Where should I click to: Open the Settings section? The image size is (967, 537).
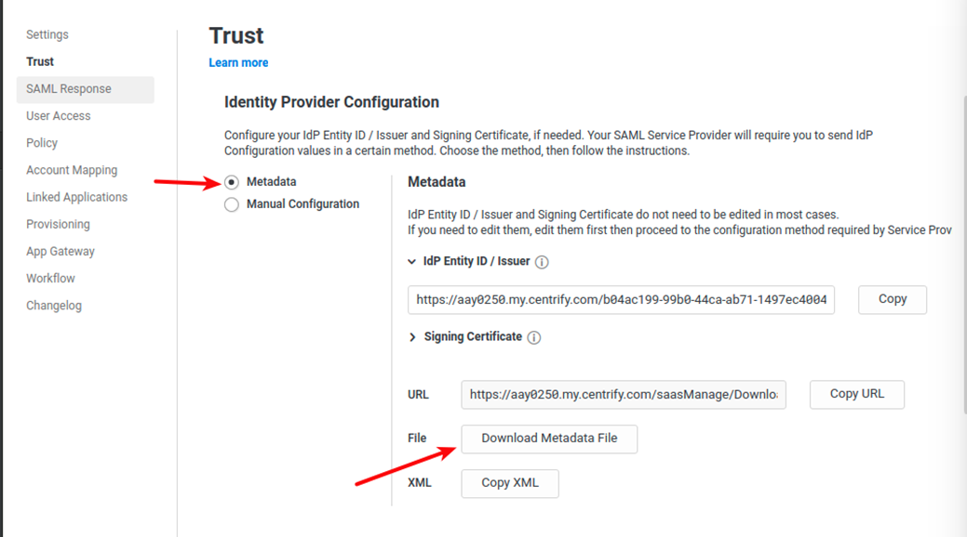47,34
